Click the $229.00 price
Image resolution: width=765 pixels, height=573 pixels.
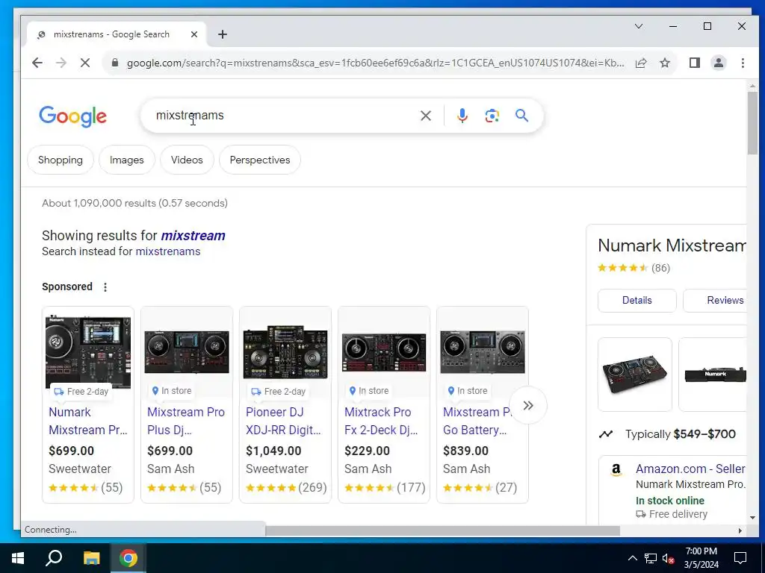click(368, 451)
